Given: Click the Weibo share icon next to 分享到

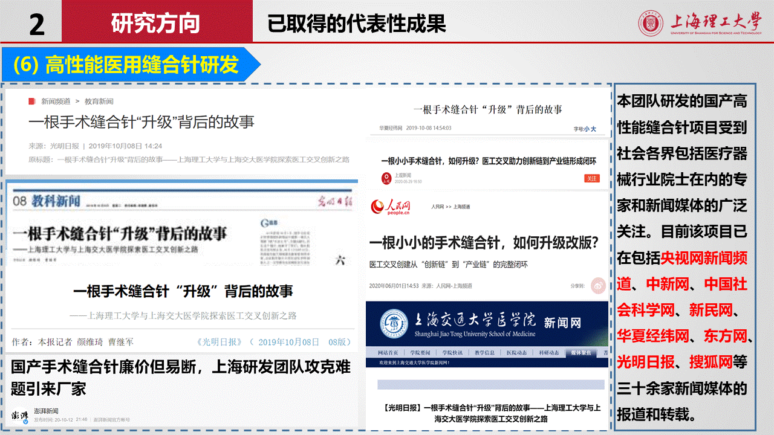Looking at the screenshot, I should pos(597,286).
